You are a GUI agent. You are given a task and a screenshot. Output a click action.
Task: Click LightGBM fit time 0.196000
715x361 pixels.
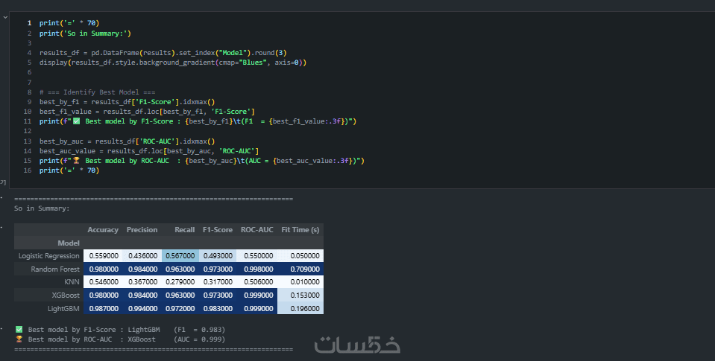(x=300, y=309)
